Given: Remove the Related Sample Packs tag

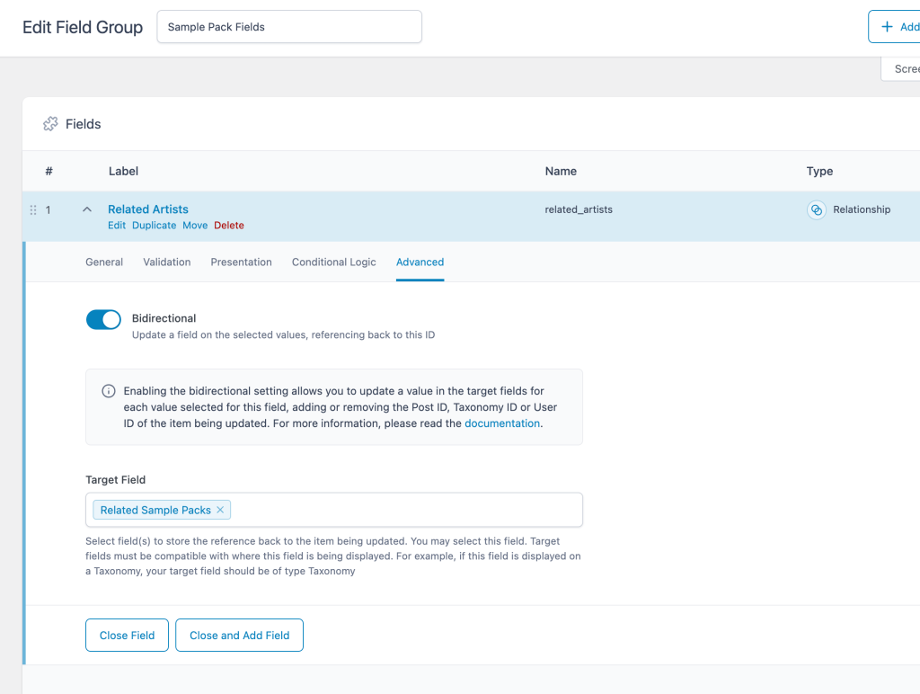Looking at the screenshot, I should click(220, 510).
